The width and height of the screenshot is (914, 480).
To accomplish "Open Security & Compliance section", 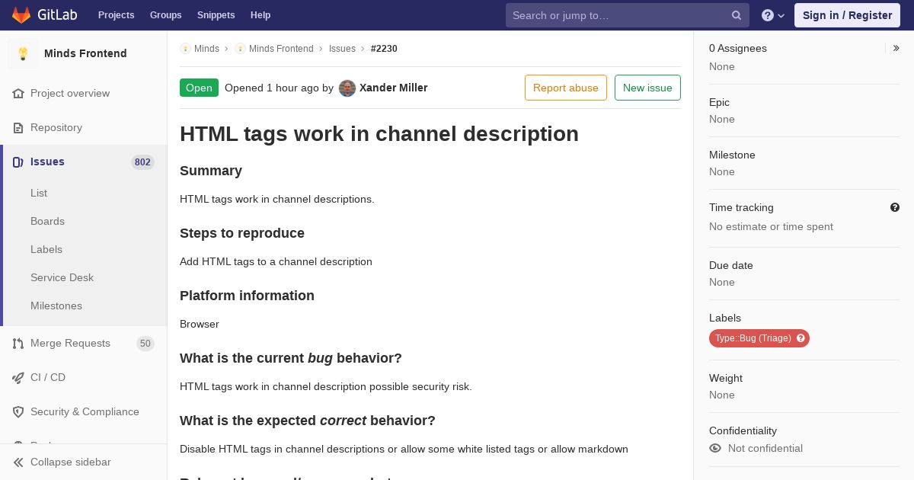I will [x=85, y=411].
